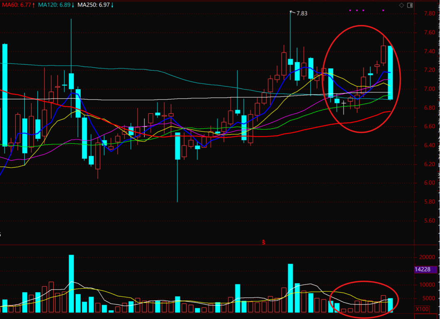Image resolution: width=440 pixels, height=319 pixels.
Task: Click the 7.83 high price annotation
Action: (x=302, y=13)
